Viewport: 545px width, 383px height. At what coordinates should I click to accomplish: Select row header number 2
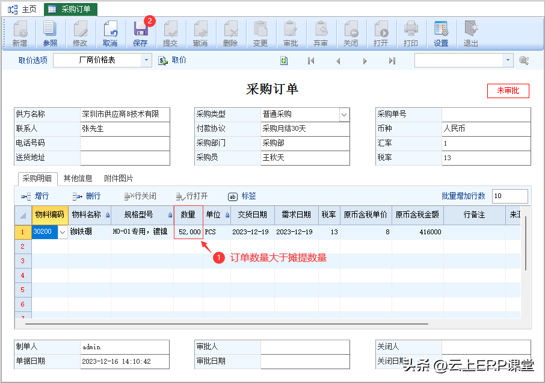[23, 247]
